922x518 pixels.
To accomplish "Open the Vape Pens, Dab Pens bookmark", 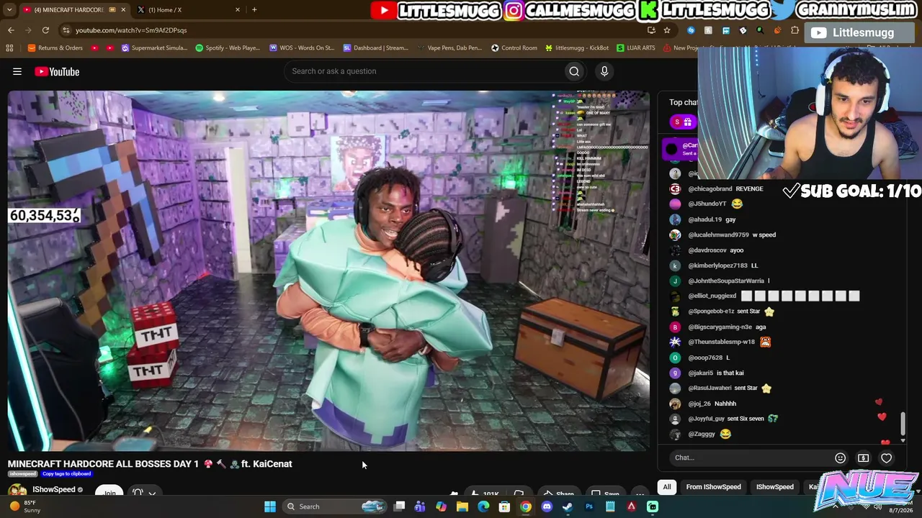I will [x=450, y=48].
